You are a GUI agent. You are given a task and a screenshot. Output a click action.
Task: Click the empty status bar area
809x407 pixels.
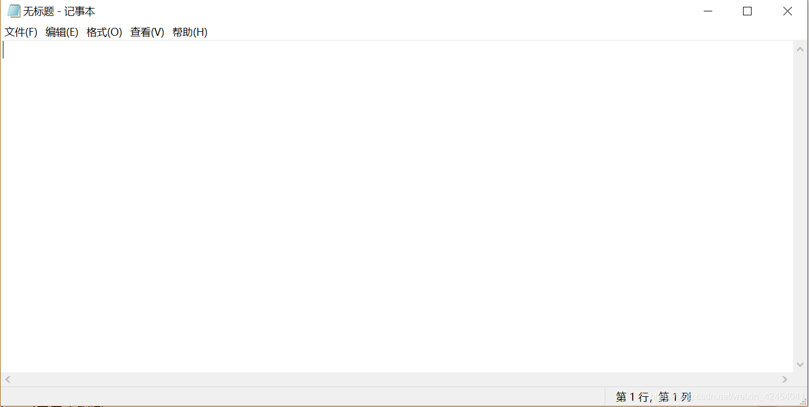point(303,397)
